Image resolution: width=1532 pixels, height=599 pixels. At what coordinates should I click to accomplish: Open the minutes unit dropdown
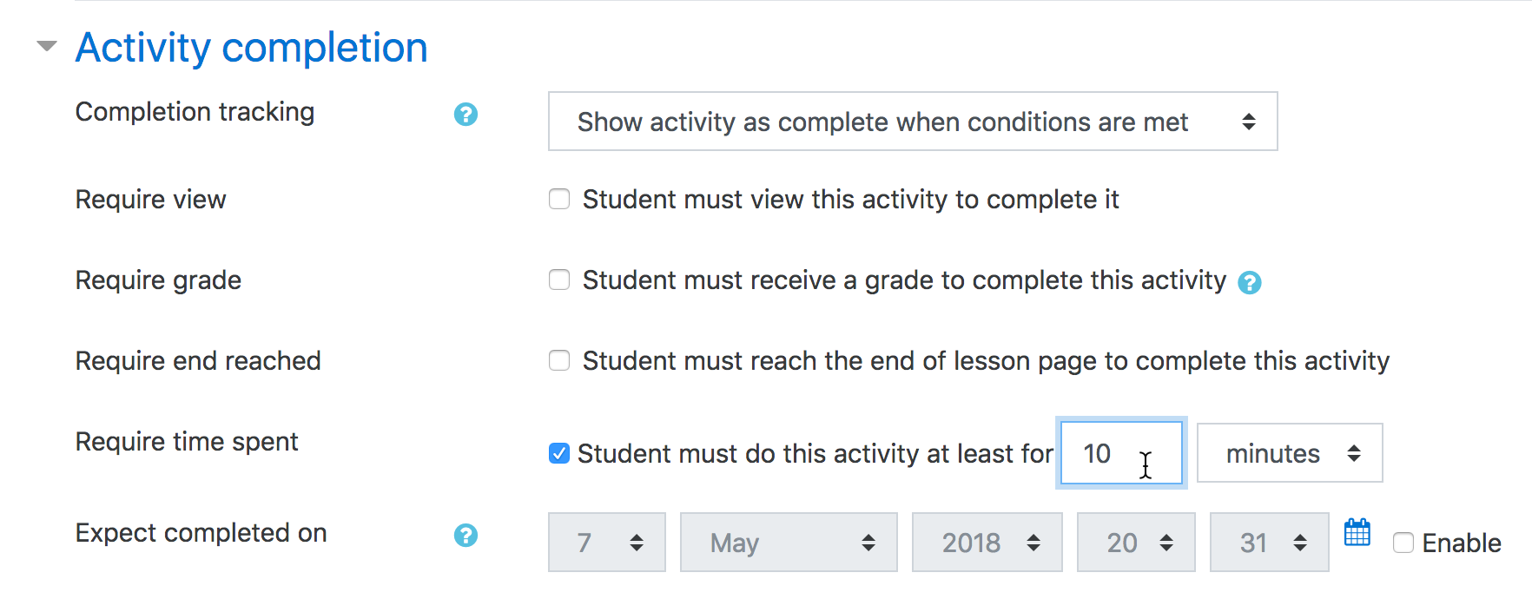(x=1290, y=453)
